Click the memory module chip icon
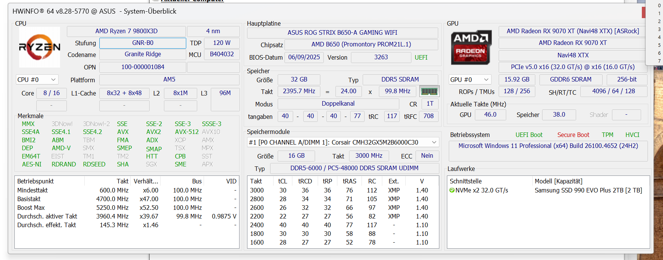This screenshot has height=260, width=663. point(429,91)
